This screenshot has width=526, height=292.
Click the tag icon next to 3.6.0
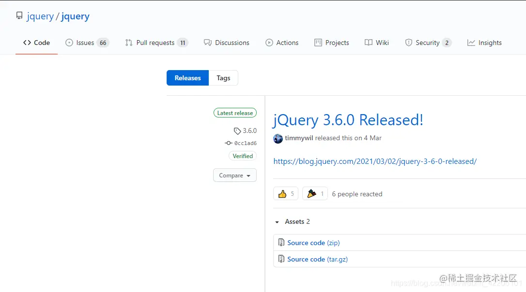237,131
